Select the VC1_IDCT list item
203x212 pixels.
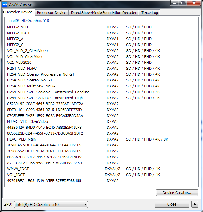(x=16, y=175)
